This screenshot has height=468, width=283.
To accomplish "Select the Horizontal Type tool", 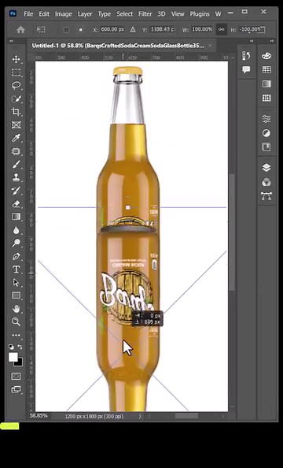I will 16,269.
